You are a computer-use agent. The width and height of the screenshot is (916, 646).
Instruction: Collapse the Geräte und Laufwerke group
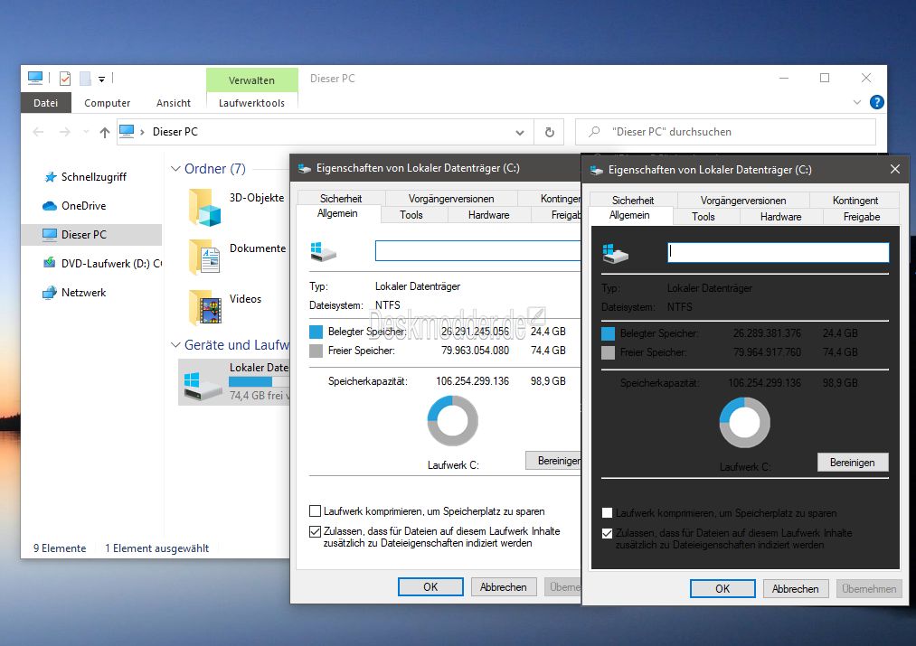pyautogui.click(x=175, y=345)
